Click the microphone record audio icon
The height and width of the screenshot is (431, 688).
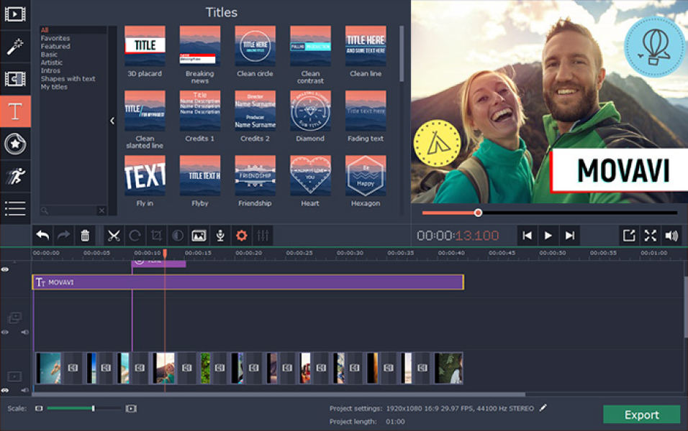[220, 236]
